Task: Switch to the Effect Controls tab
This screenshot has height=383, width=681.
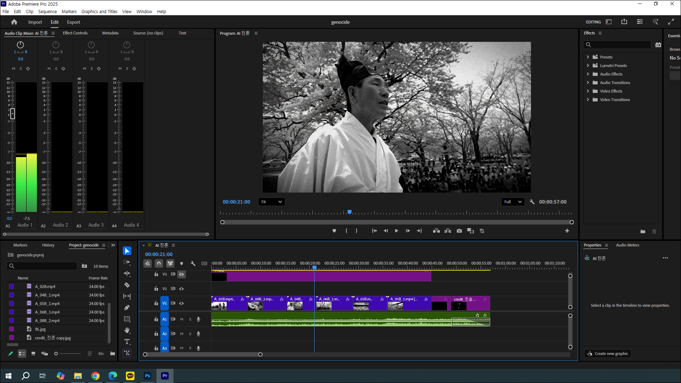Action: pyautogui.click(x=75, y=33)
